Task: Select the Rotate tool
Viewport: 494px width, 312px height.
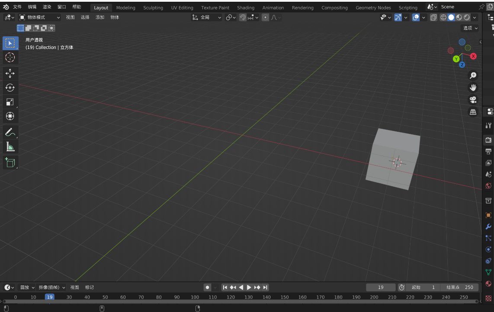Action: click(10, 88)
